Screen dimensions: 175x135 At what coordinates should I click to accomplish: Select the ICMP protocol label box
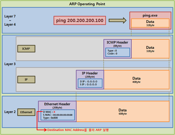pyautogui.click(x=26, y=49)
